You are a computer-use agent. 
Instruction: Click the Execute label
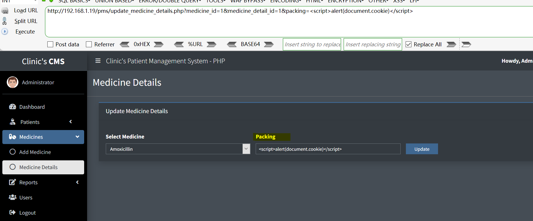click(x=25, y=31)
